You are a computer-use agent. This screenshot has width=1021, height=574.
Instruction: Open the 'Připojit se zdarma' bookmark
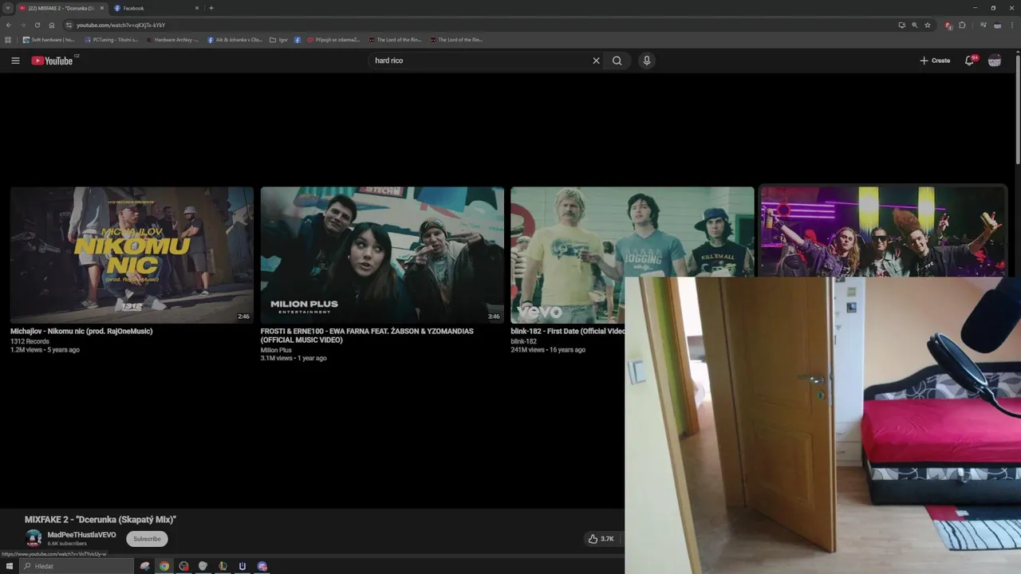point(334,39)
